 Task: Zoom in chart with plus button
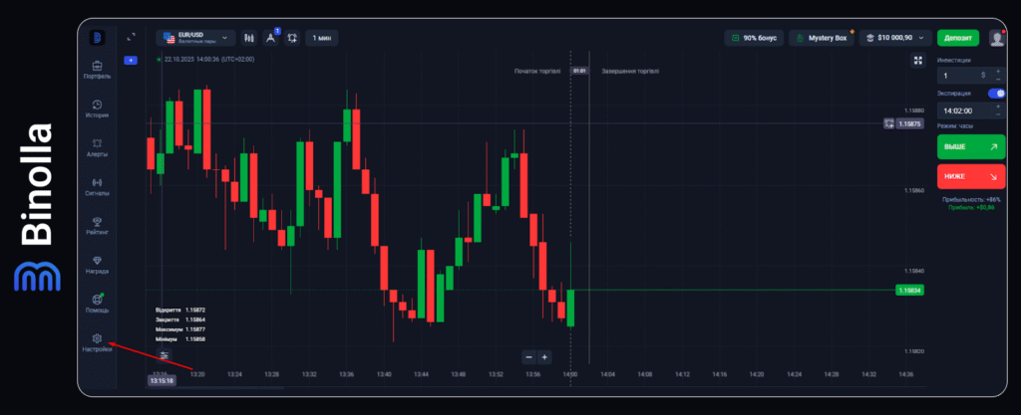544,357
